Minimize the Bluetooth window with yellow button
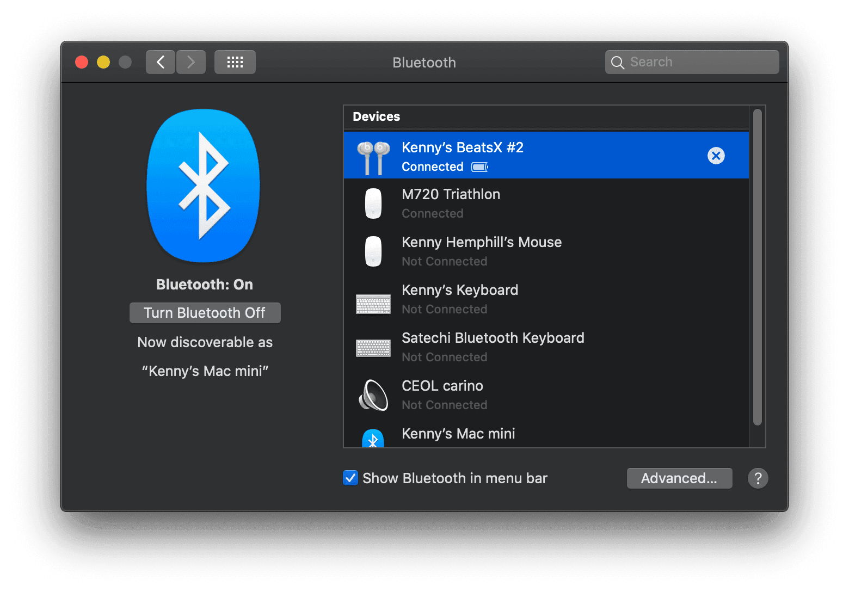This screenshot has width=849, height=592. pyautogui.click(x=103, y=62)
